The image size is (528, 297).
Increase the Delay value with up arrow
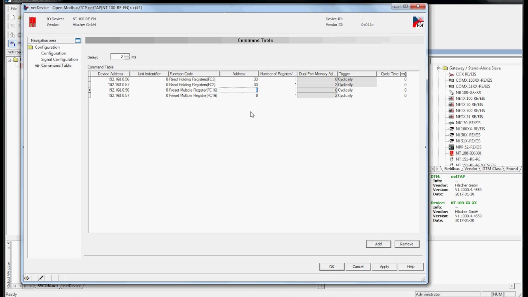[x=127, y=55]
